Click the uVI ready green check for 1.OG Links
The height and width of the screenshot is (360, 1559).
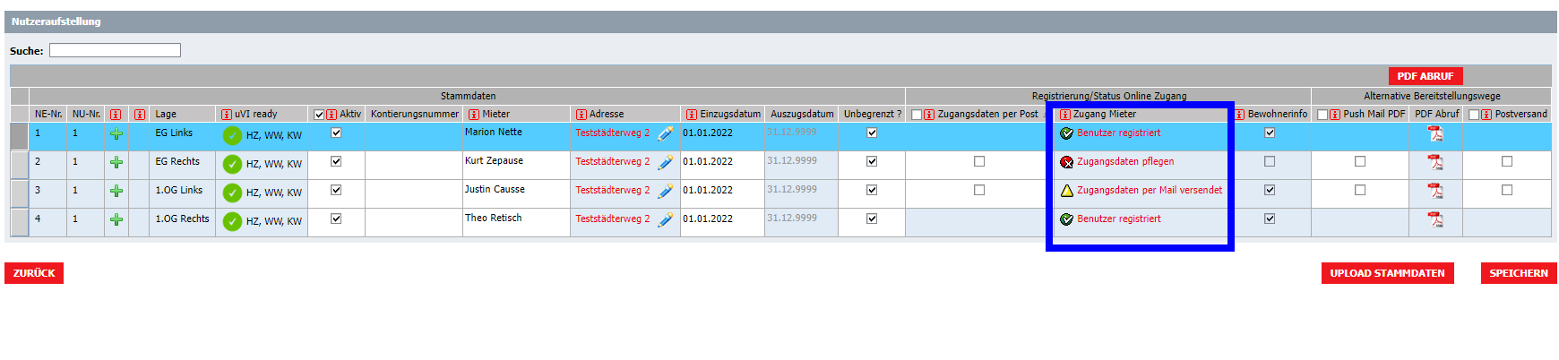coord(232,193)
